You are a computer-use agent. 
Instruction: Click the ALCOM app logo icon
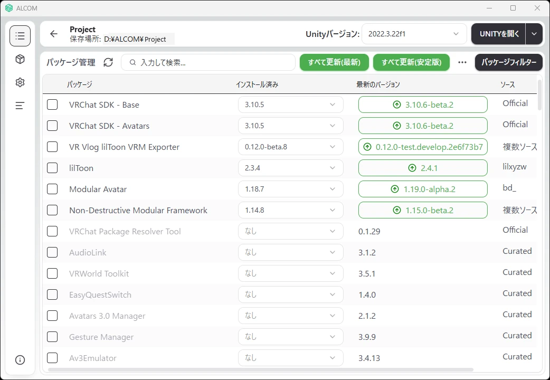coord(9,8)
